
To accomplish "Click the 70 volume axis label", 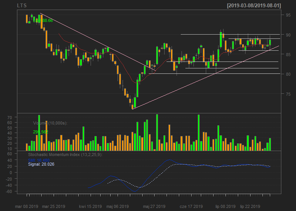I will [x=10, y=118].
